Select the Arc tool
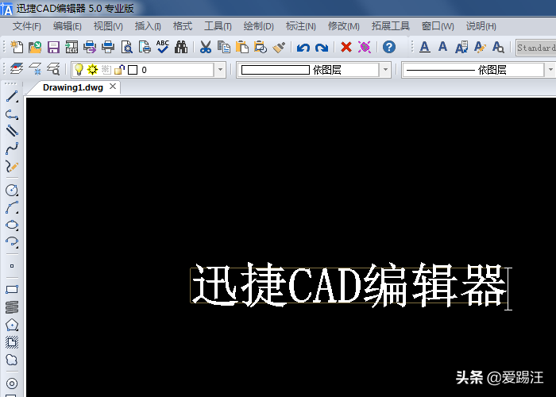 12,207
